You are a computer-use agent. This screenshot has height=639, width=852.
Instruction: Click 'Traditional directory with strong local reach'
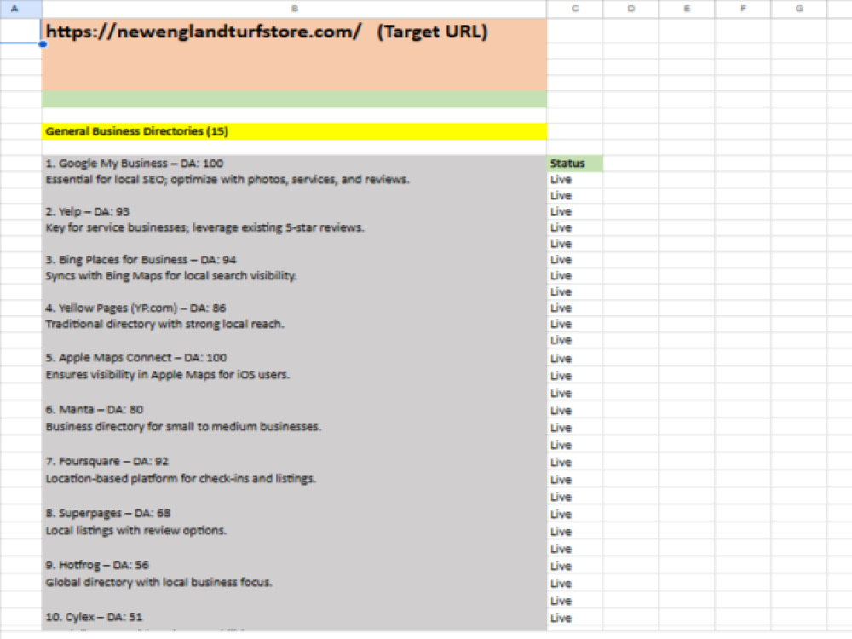click(164, 324)
